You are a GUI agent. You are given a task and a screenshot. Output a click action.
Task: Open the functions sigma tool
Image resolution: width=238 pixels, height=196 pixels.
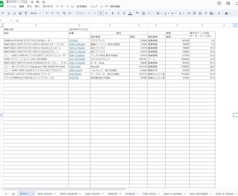click(x=219, y=13)
